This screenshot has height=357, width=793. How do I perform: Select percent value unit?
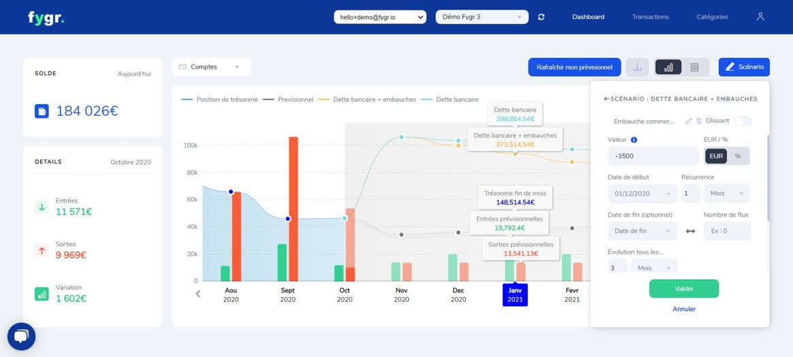click(x=738, y=156)
